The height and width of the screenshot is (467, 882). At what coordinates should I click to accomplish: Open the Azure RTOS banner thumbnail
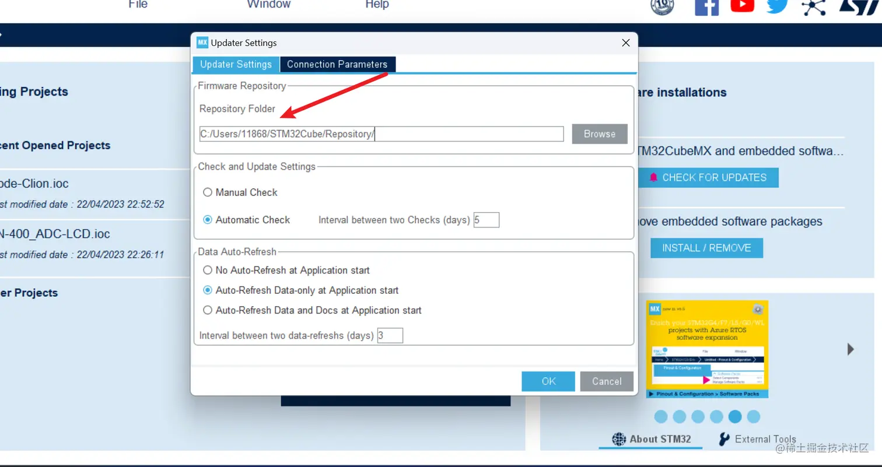click(x=707, y=349)
